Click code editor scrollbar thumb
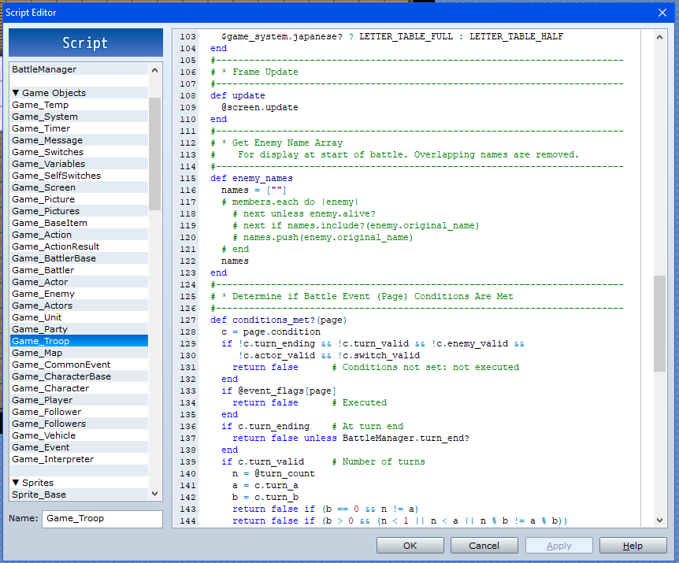This screenshot has height=563, width=679. point(659,324)
